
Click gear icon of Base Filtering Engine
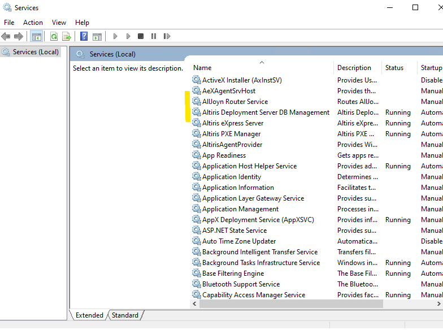click(197, 273)
